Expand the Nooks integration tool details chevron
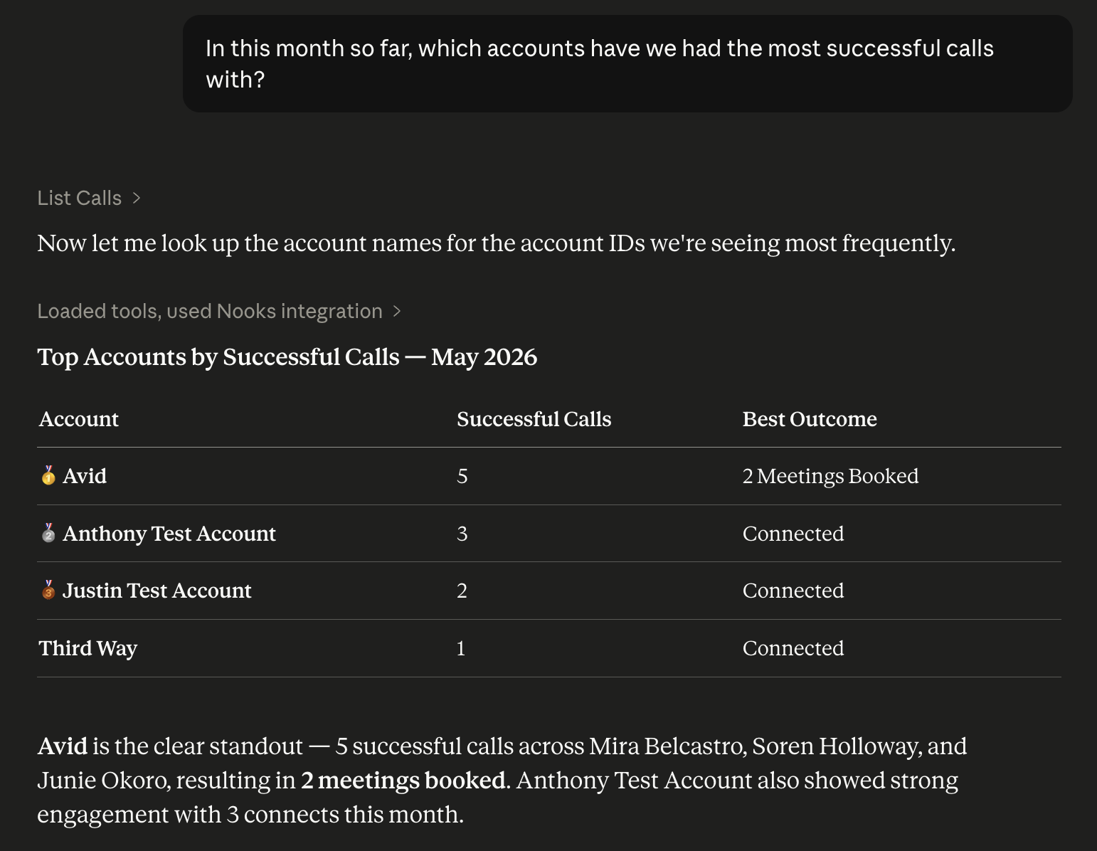This screenshot has width=1097, height=851. coord(397,311)
